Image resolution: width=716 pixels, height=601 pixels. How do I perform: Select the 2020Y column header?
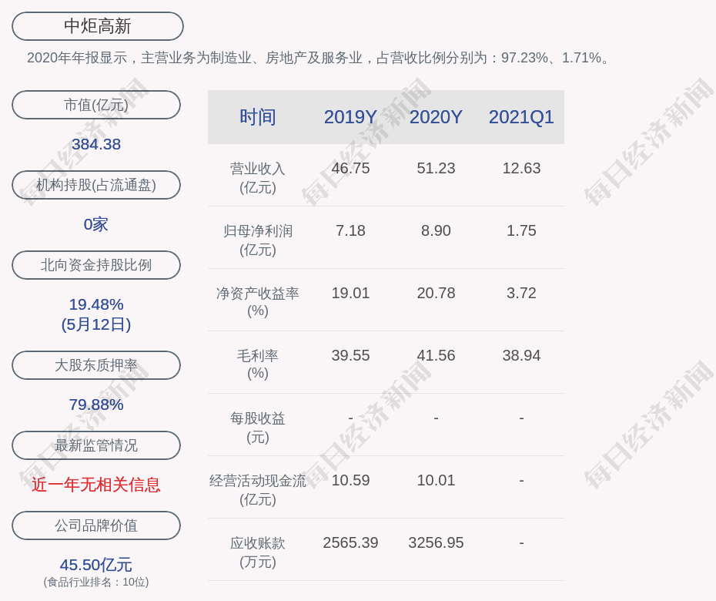tap(436, 117)
